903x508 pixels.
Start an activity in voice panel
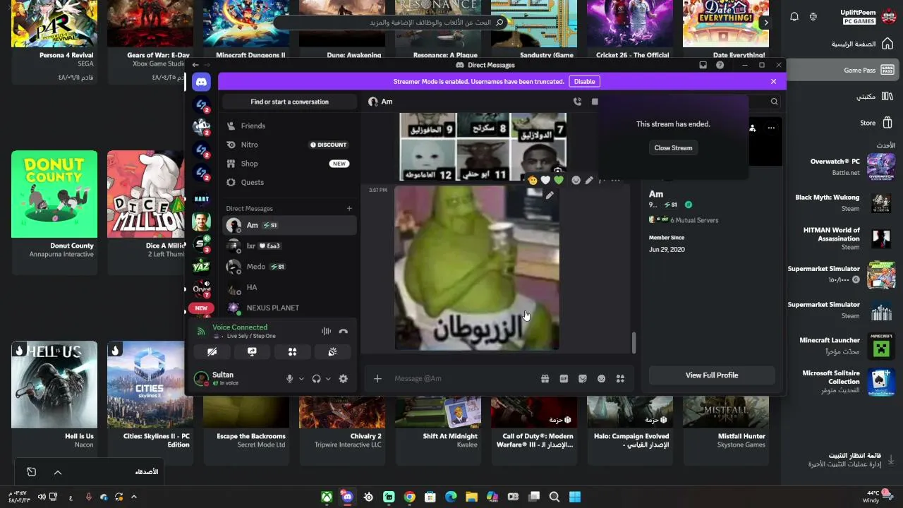[292, 352]
